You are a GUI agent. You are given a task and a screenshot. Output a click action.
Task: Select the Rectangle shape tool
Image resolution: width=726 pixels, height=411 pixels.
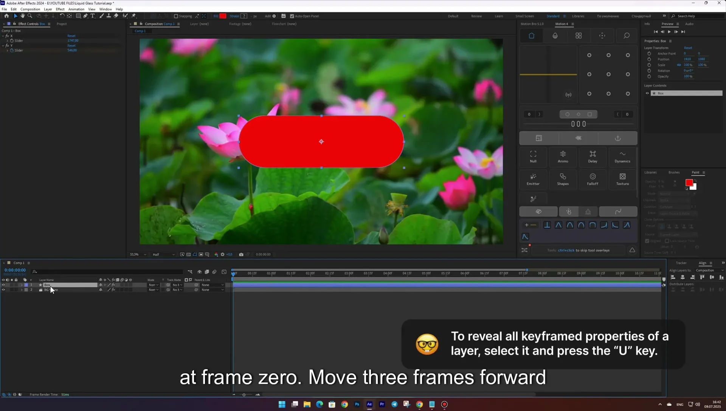coord(78,16)
